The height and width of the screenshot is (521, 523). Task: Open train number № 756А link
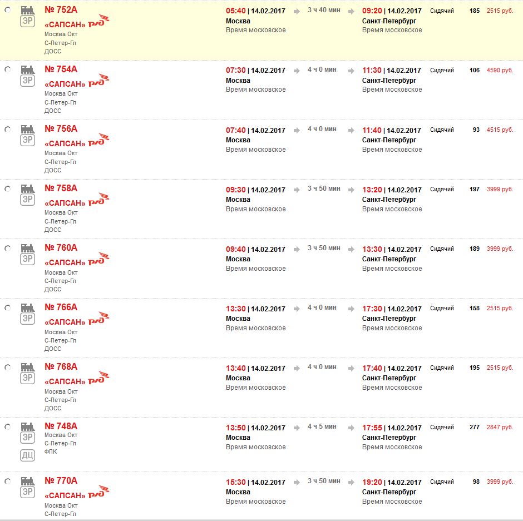point(61,129)
